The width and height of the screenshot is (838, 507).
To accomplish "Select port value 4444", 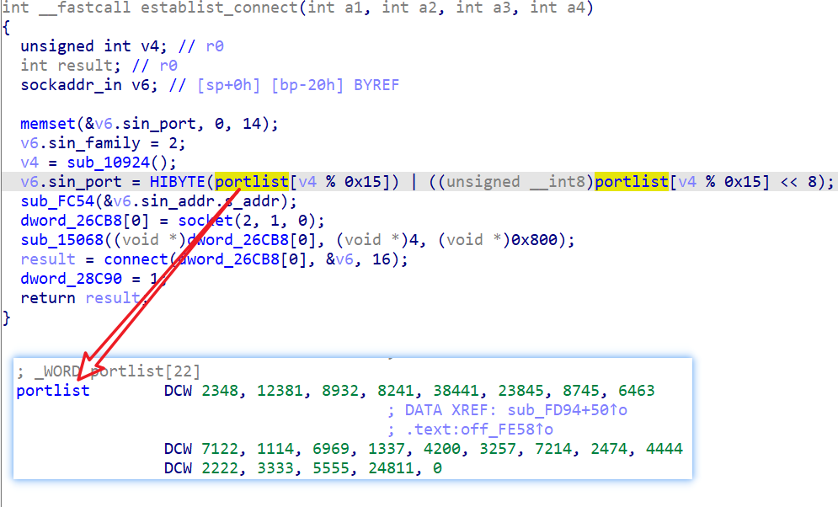I will pyautogui.click(x=665, y=449).
